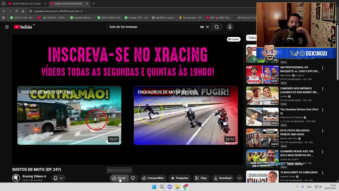The image size is (339, 191).
Task: Open the Windows Start menu
Action: click(x=154, y=187)
